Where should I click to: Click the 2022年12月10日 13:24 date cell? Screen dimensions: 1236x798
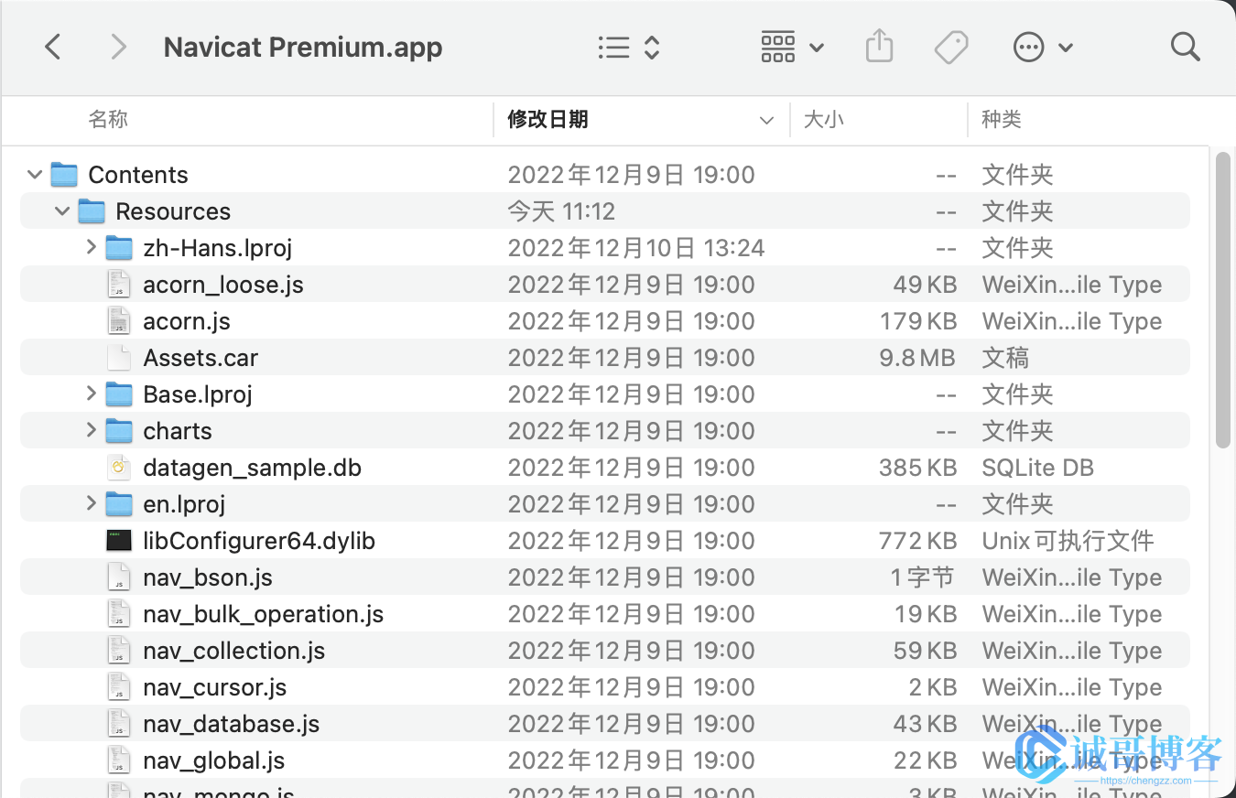coord(636,248)
